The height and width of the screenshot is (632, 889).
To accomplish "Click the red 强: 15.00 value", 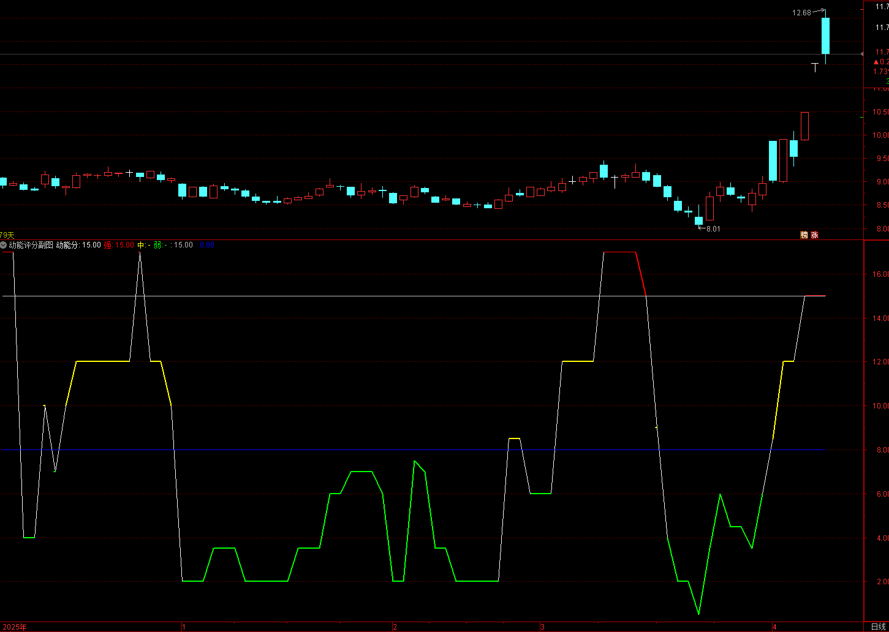I will (118, 245).
